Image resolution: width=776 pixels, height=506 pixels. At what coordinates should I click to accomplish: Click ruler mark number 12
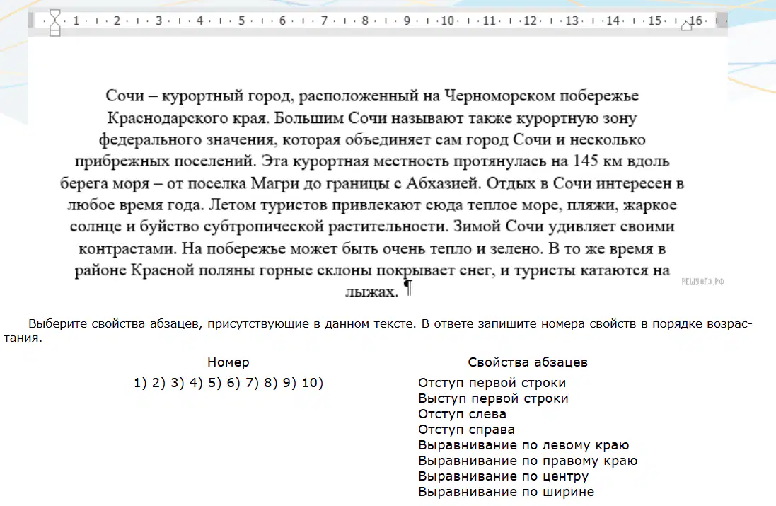pos(530,21)
